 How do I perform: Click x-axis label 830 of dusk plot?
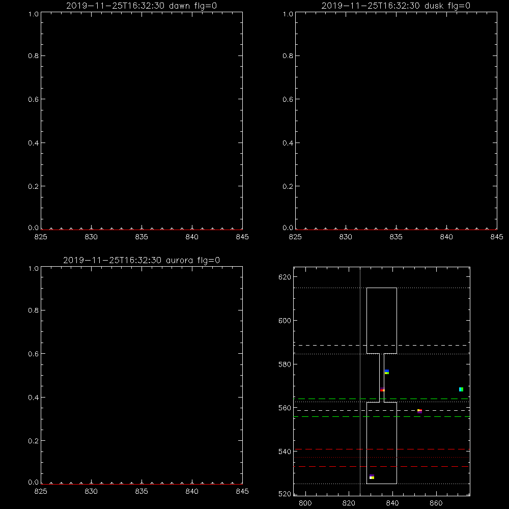tap(346, 237)
